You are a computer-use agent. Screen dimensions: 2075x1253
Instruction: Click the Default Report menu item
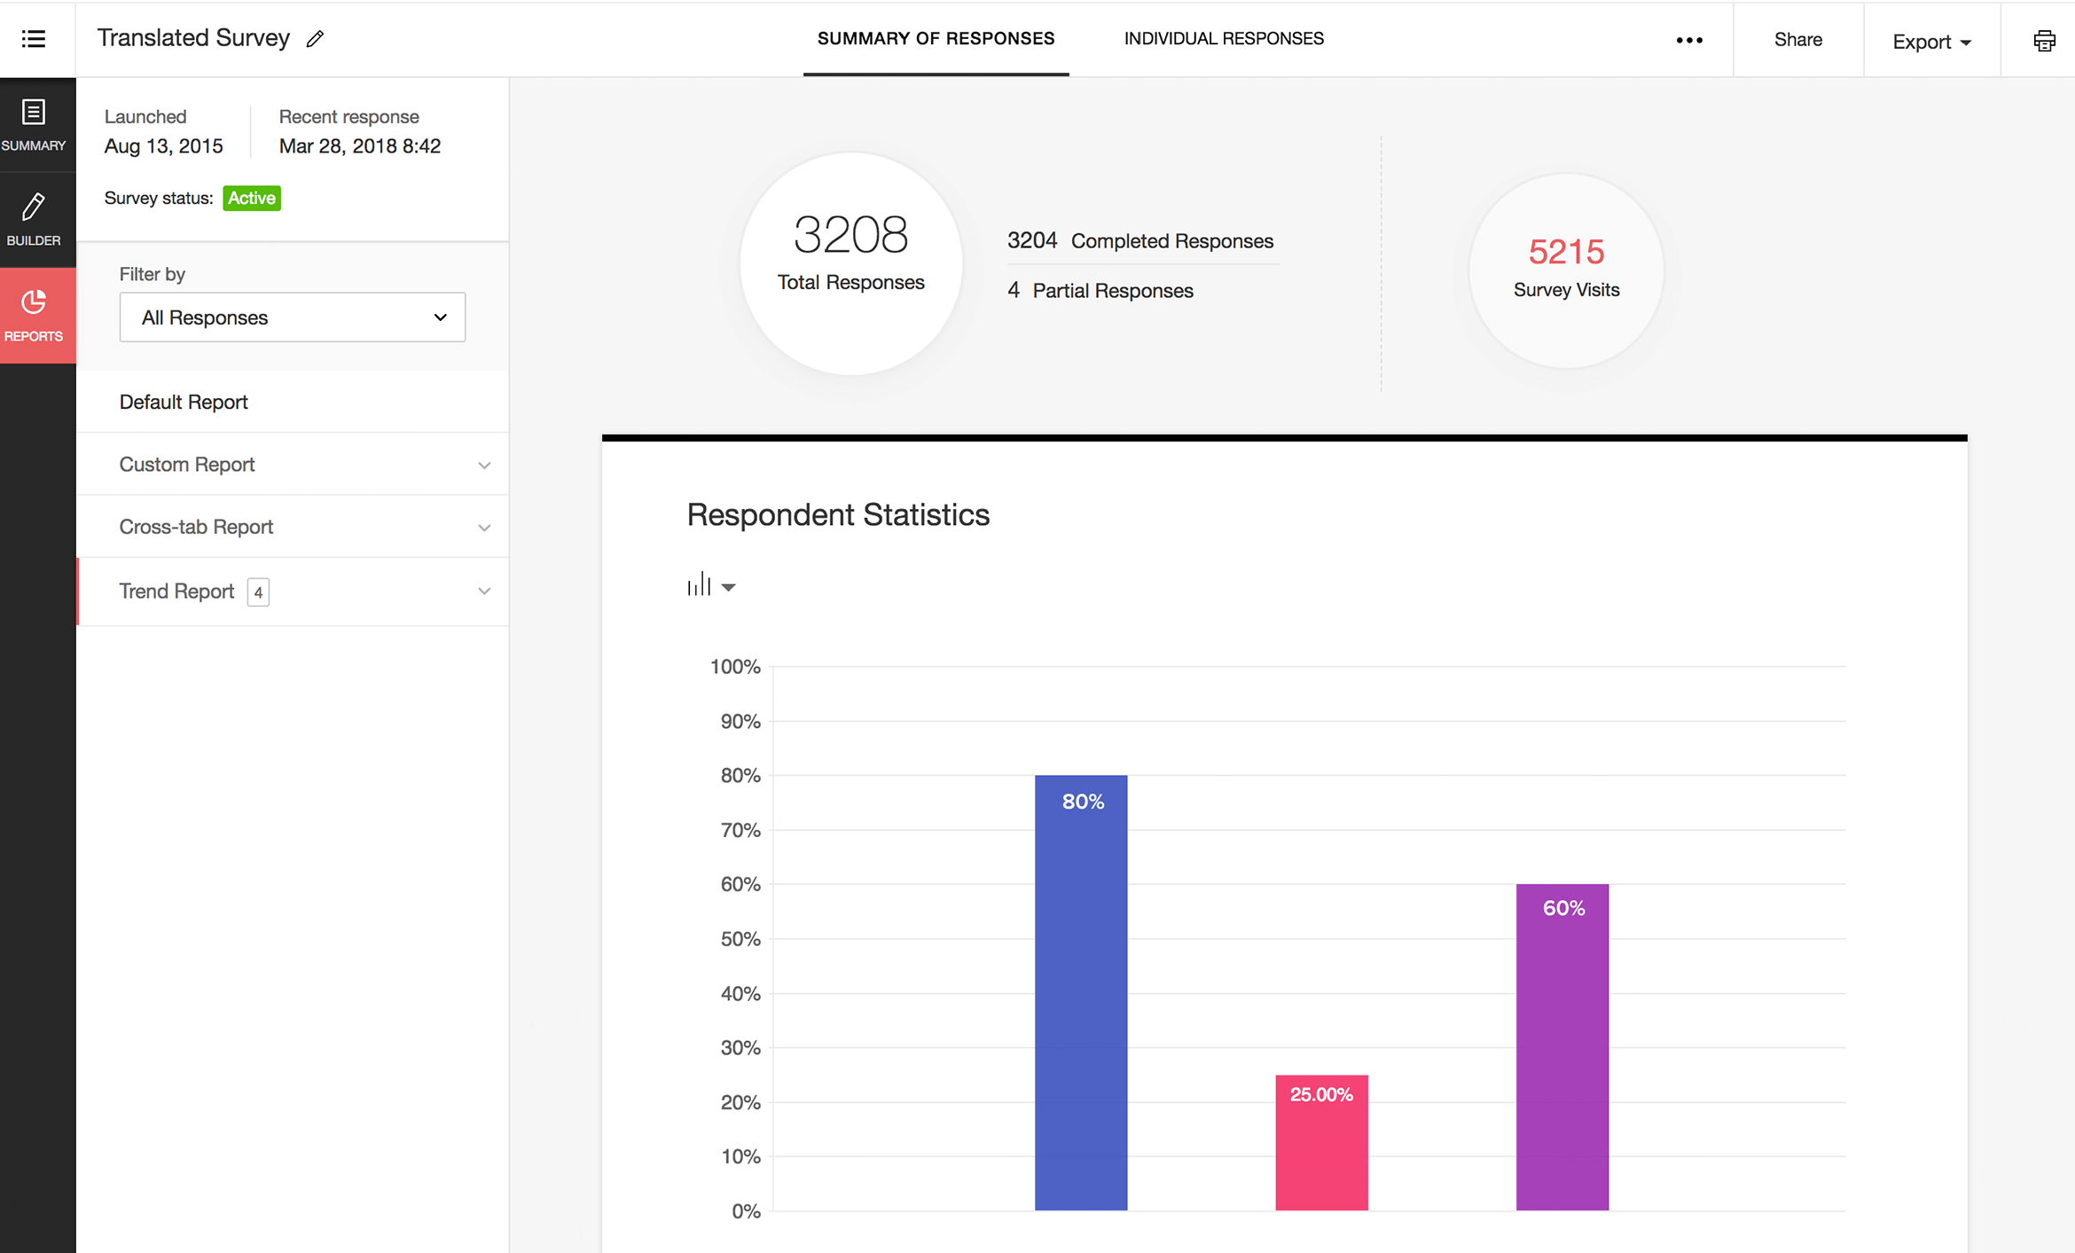click(183, 402)
